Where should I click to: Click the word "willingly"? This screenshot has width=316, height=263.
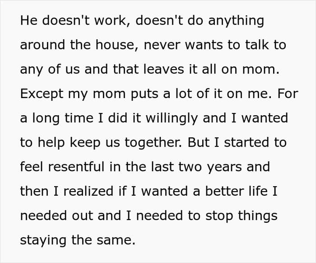pos(172,118)
